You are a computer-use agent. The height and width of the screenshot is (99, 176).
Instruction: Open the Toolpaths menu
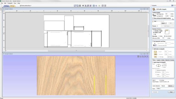(10, 3)
